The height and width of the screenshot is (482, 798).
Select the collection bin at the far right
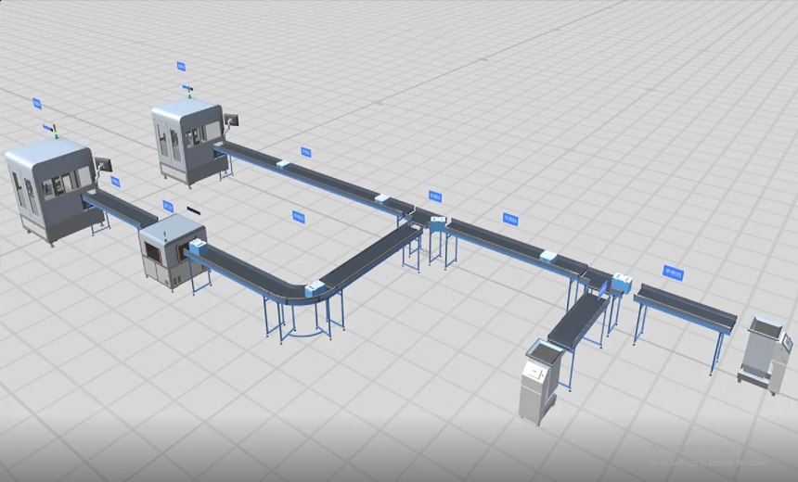tap(766, 354)
